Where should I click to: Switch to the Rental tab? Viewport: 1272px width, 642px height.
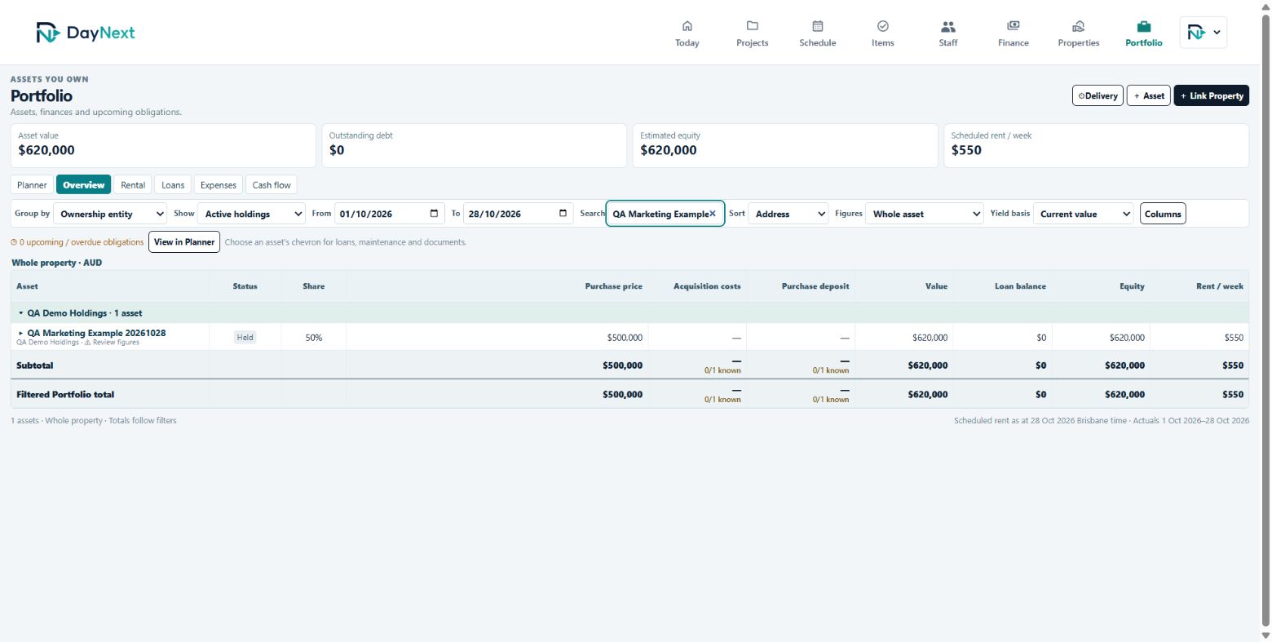click(133, 185)
